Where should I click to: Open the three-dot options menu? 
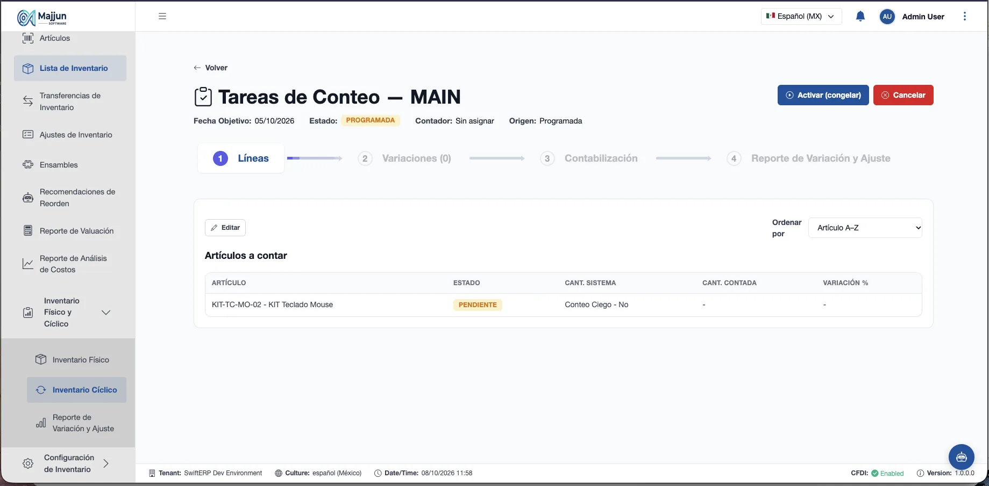tap(965, 16)
